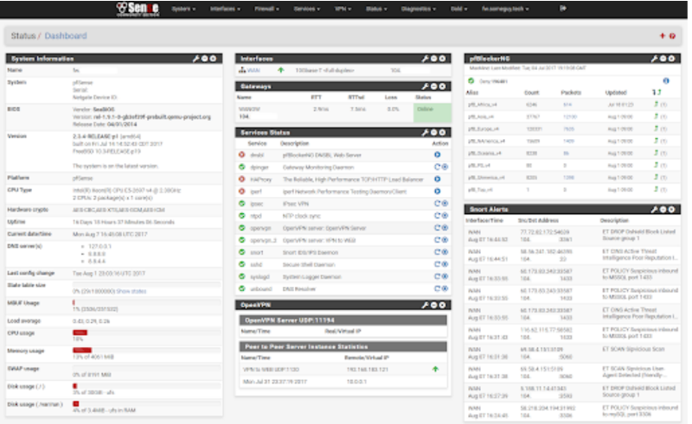Click the dnsbl red stopped status icon

click(x=242, y=155)
